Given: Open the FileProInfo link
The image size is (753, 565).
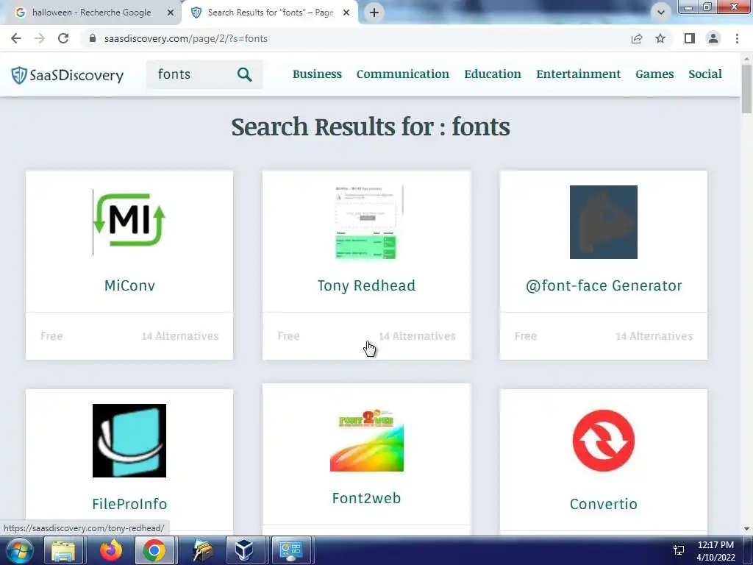Looking at the screenshot, I should 129,504.
